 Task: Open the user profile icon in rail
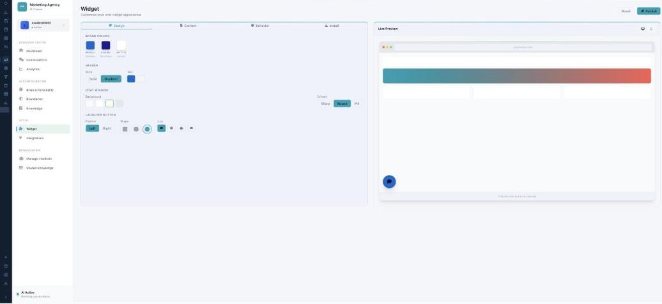click(x=6, y=284)
